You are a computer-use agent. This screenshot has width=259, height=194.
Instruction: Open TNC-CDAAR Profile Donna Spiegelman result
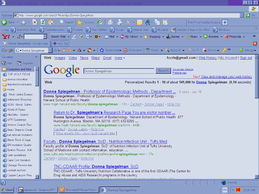(96, 167)
